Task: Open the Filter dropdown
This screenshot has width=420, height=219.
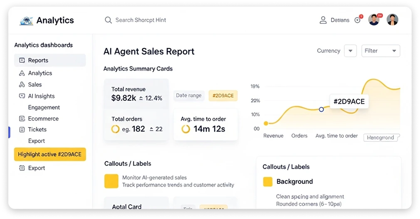Action: click(x=380, y=51)
